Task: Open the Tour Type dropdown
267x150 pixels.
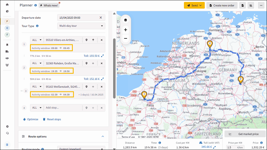Action: pos(81,26)
